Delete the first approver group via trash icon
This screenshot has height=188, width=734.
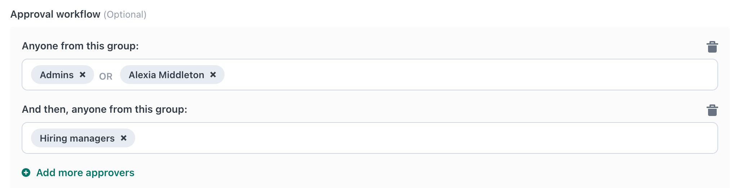point(712,47)
